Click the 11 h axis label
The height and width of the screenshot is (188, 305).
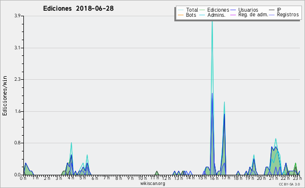click(x=155, y=177)
